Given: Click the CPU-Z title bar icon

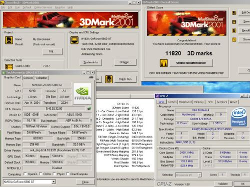Looking at the screenshot, I should click(x=157, y=96).
